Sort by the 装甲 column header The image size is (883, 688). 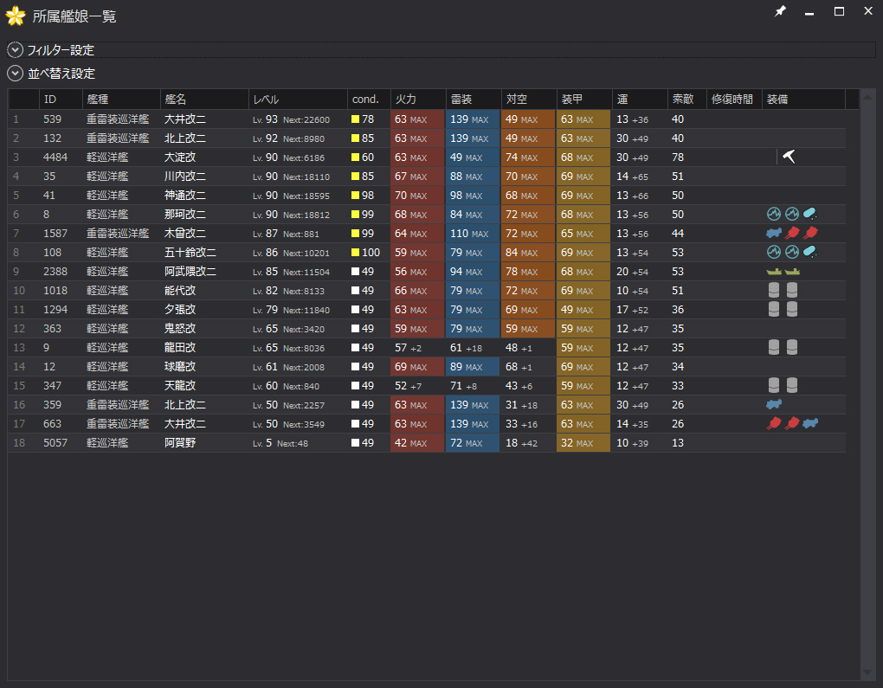pyautogui.click(x=584, y=100)
